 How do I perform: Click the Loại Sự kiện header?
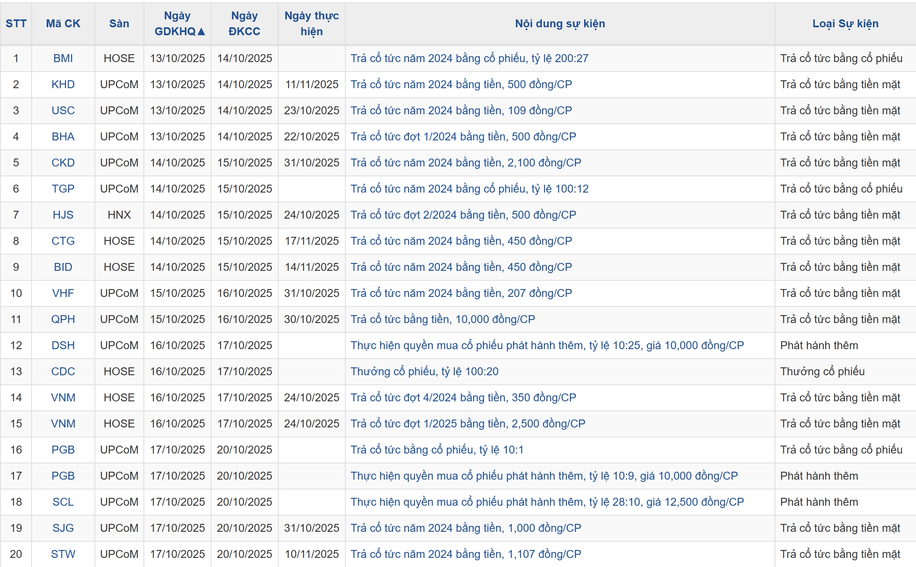click(845, 24)
